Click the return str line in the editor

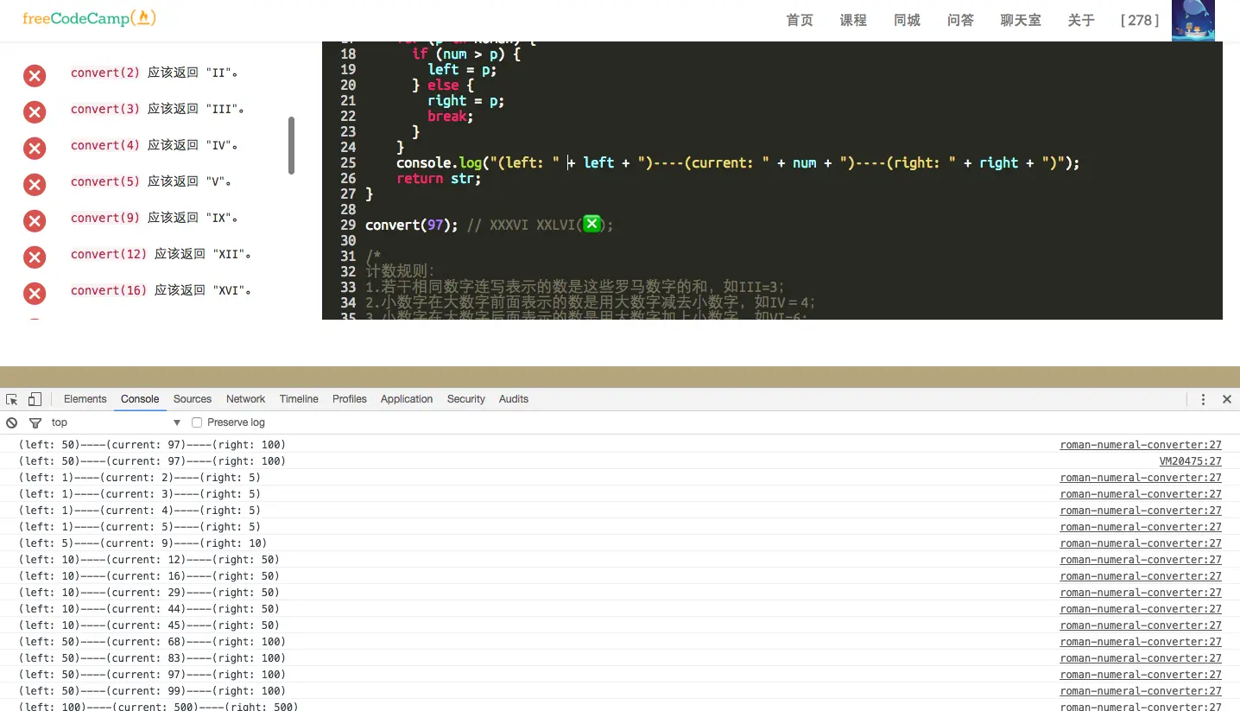point(439,178)
